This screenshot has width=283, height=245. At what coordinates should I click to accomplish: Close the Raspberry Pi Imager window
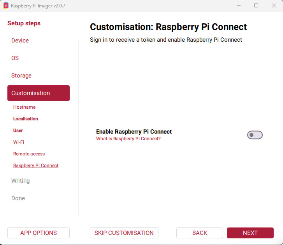(274, 5)
